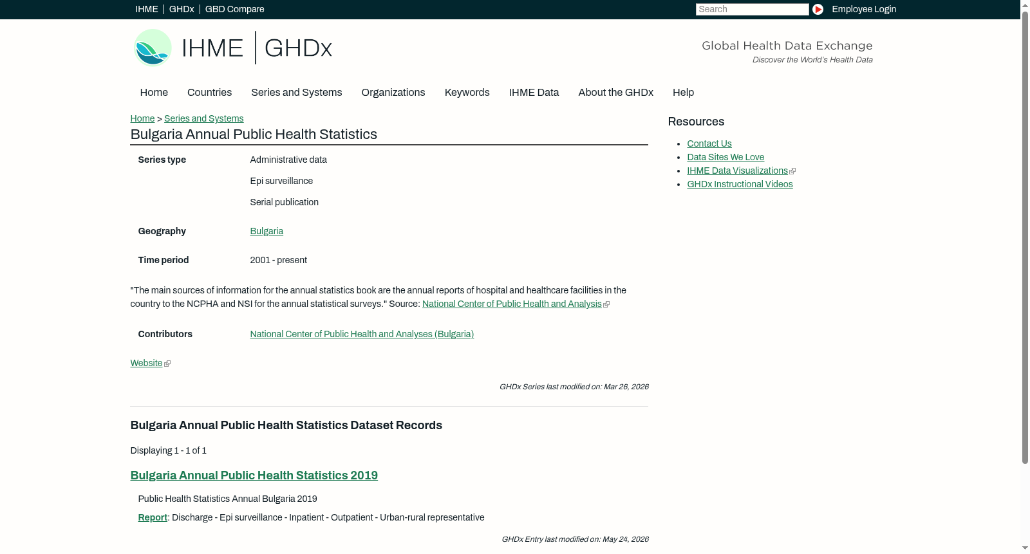
Task: Open the Organizations menu item
Action: (393, 93)
